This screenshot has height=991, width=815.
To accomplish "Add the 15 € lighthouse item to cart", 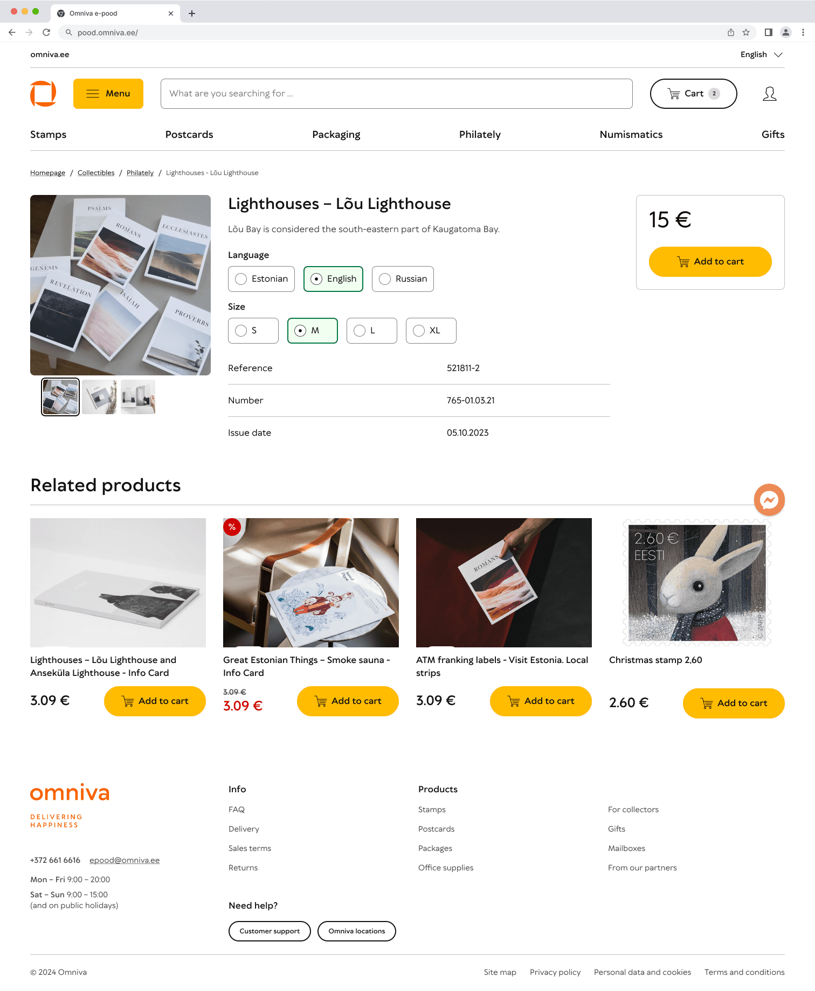I will pyautogui.click(x=710, y=262).
